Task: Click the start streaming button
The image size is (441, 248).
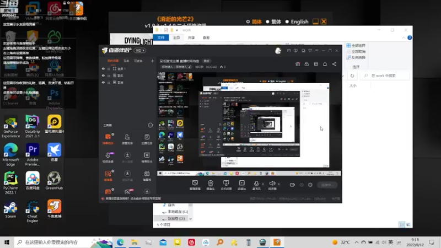Action: click(327, 185)
